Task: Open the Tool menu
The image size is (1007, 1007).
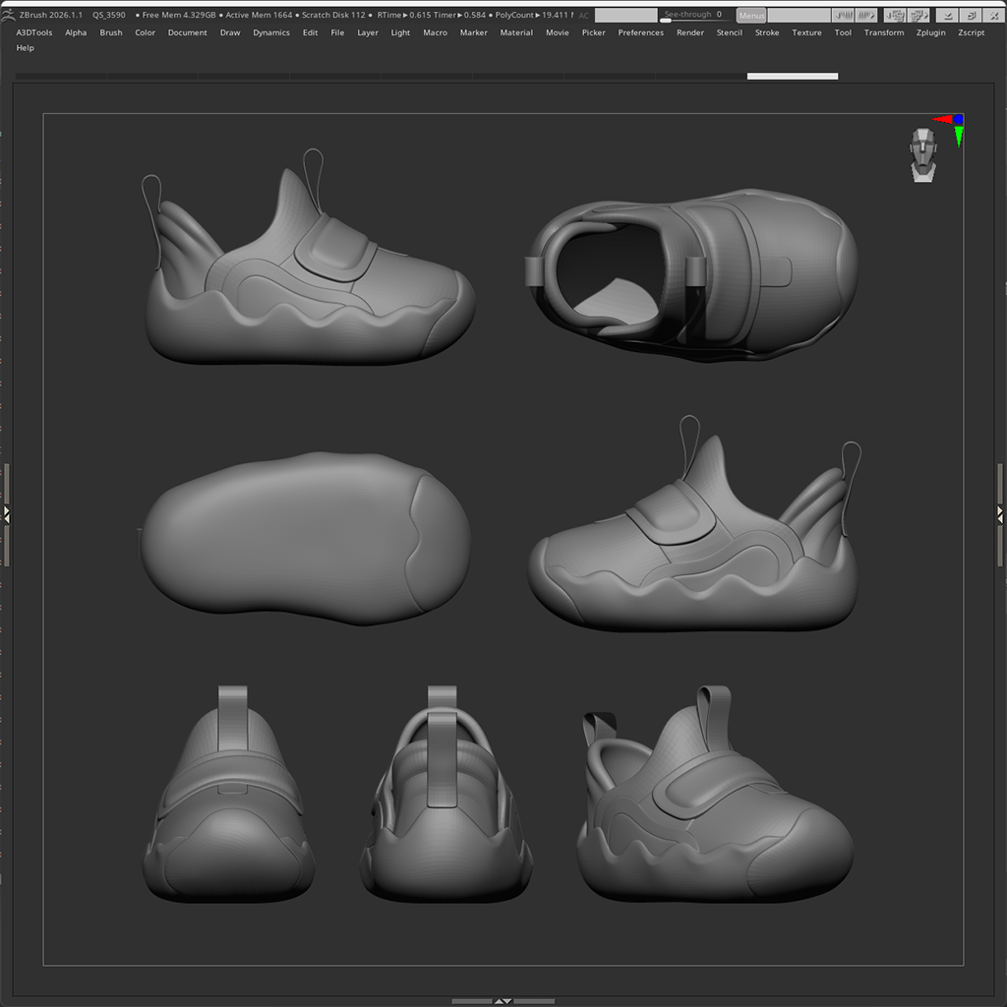Action: coord(842,32)
